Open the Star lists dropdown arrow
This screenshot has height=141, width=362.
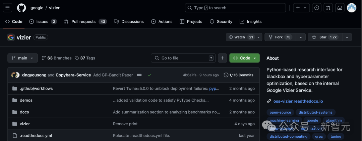coord(347,37)
